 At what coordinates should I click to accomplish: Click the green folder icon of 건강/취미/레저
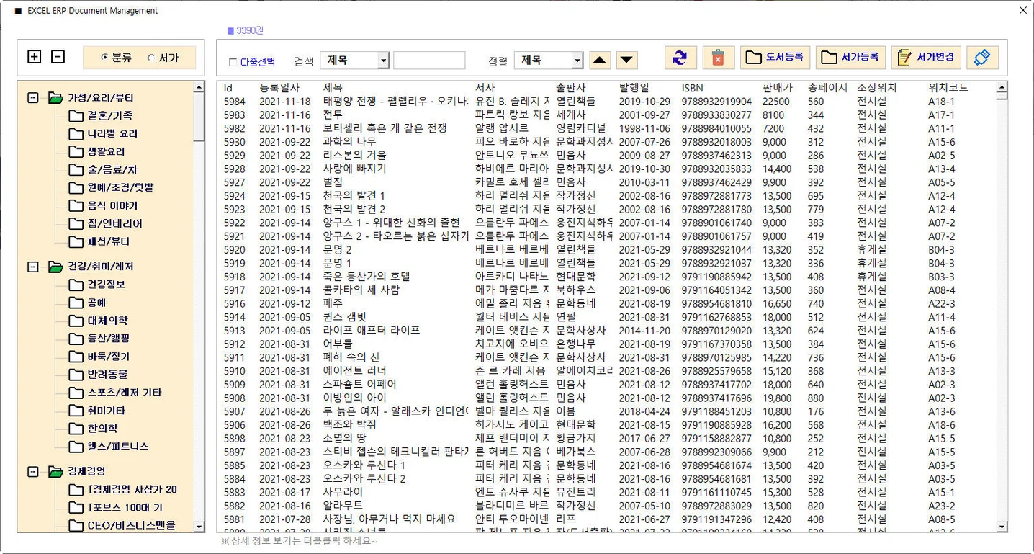(x=56, y=267)
